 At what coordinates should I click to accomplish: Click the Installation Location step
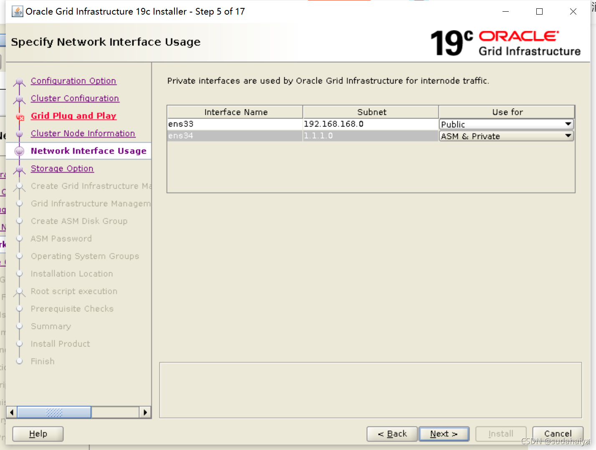[72, 274]
